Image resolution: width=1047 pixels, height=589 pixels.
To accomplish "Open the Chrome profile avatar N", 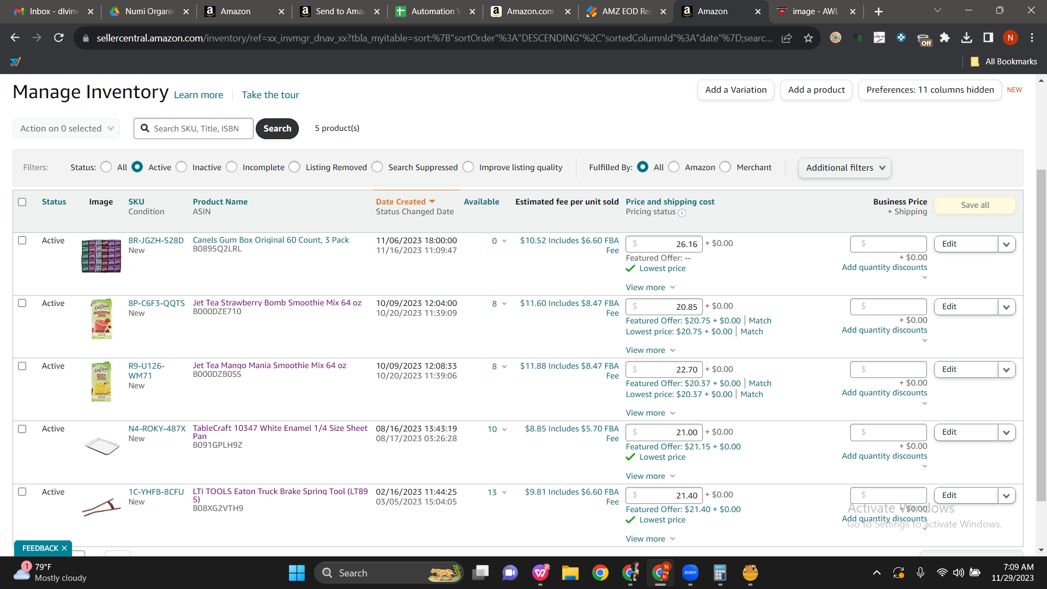I will click(x=1010, y=38).
